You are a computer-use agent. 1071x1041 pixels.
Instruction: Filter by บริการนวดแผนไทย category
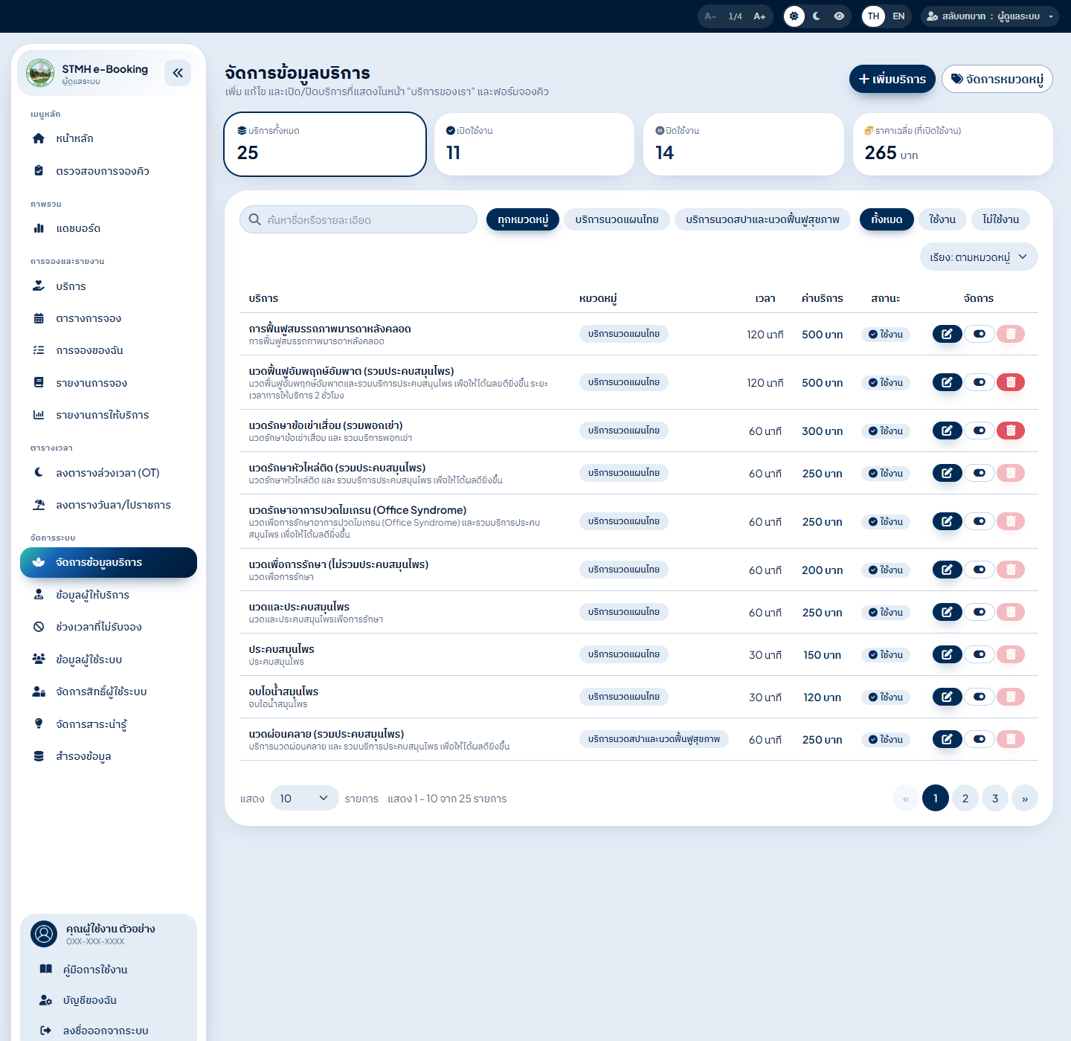point(617,219)
